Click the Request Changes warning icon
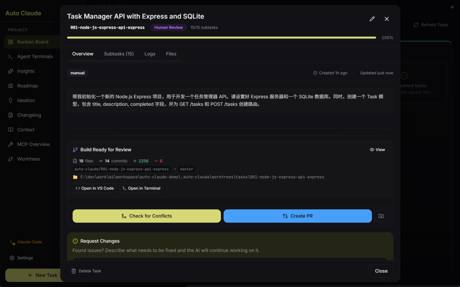 [x=75, y=241]
